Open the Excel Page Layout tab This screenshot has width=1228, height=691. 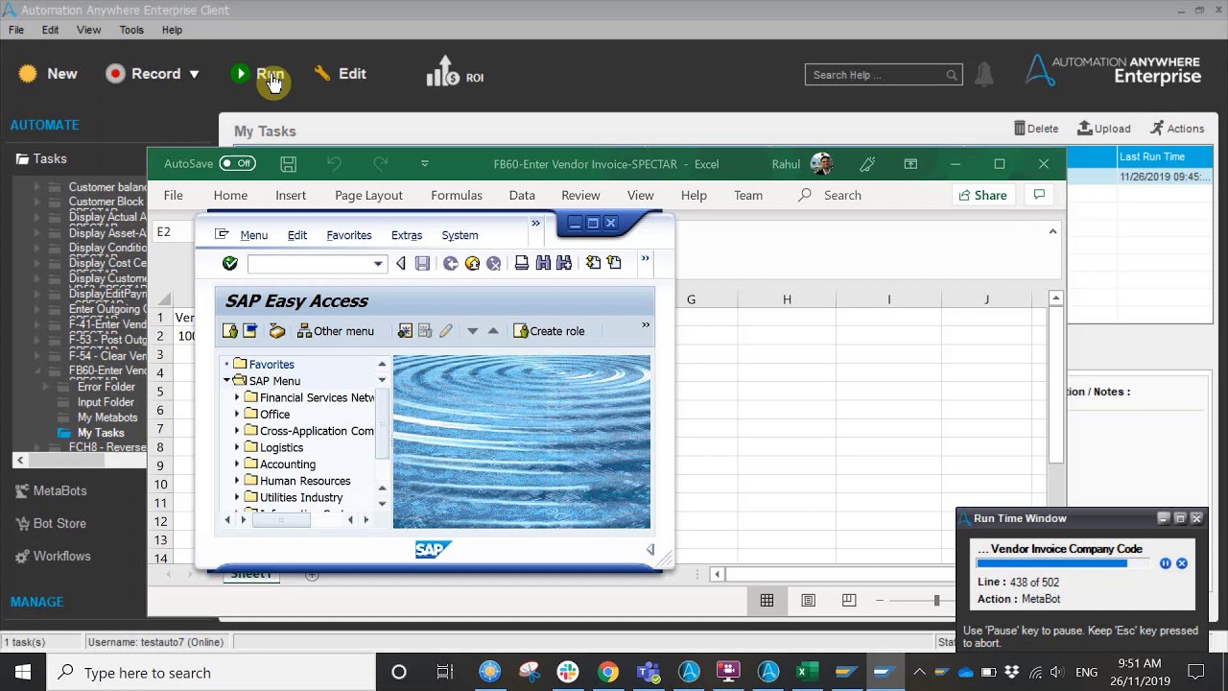click(x=368, y=195)
